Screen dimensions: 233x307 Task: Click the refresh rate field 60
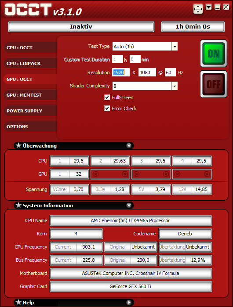(x=170, y=72)
